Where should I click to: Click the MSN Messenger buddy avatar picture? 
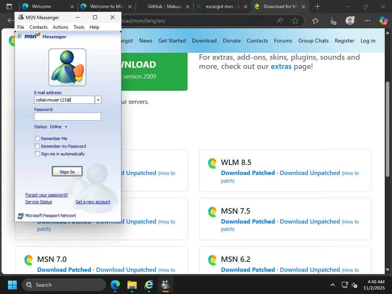click(x=67, y=67)
